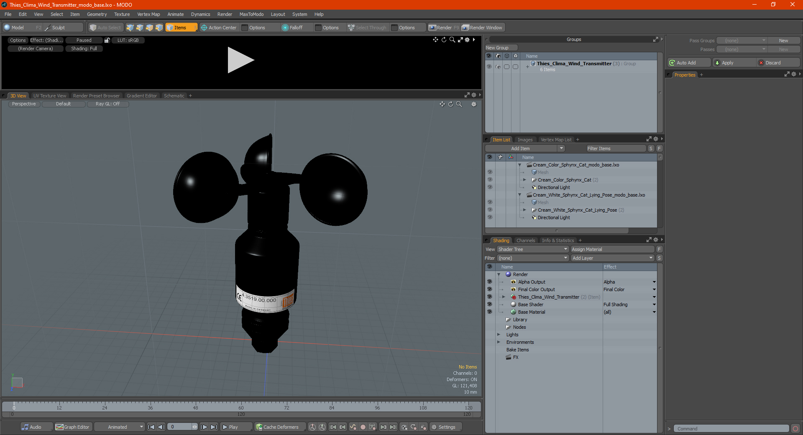Image resolution: width=803 pixels, height=435 pixels.
Task: Select Vertices selection mode icon
Action: 130,28
